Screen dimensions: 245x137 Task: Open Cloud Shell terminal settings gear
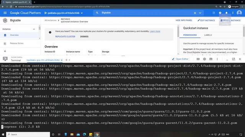pyautogui.click(x=204, y=59)
